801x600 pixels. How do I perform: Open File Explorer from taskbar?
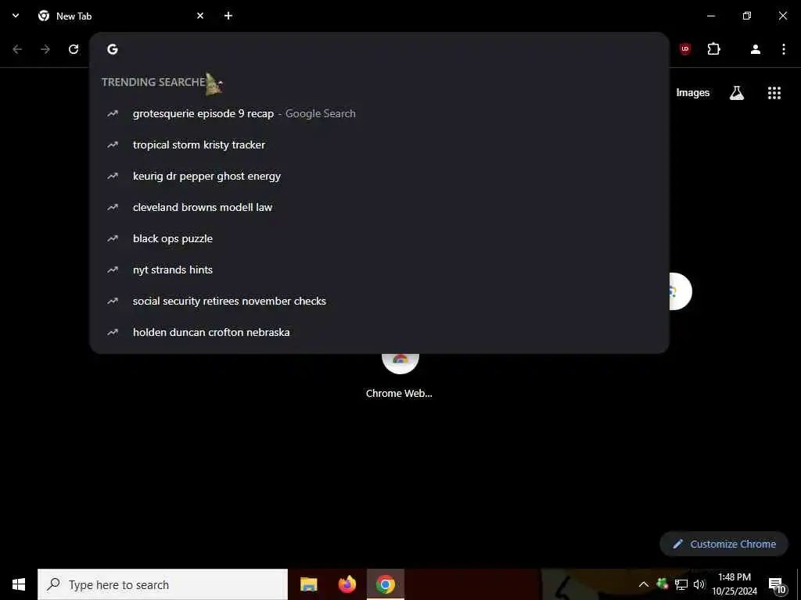point(308,584)
